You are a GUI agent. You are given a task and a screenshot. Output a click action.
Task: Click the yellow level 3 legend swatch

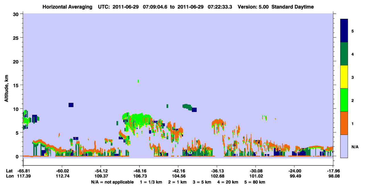coord(344,77)
